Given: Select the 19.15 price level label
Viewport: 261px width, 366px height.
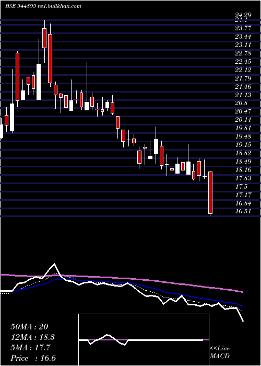Looking at the screenshot, I should pos(243,145).
